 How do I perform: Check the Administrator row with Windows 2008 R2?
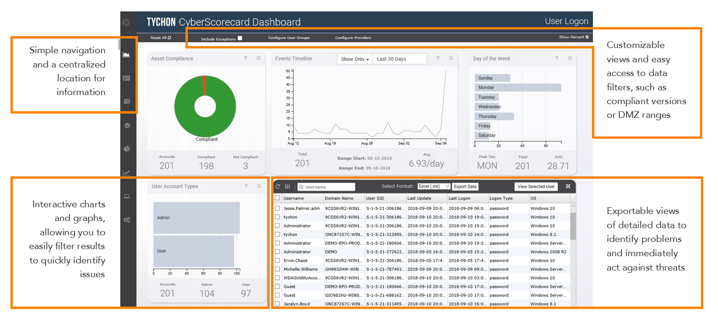[x=278, y=252]
